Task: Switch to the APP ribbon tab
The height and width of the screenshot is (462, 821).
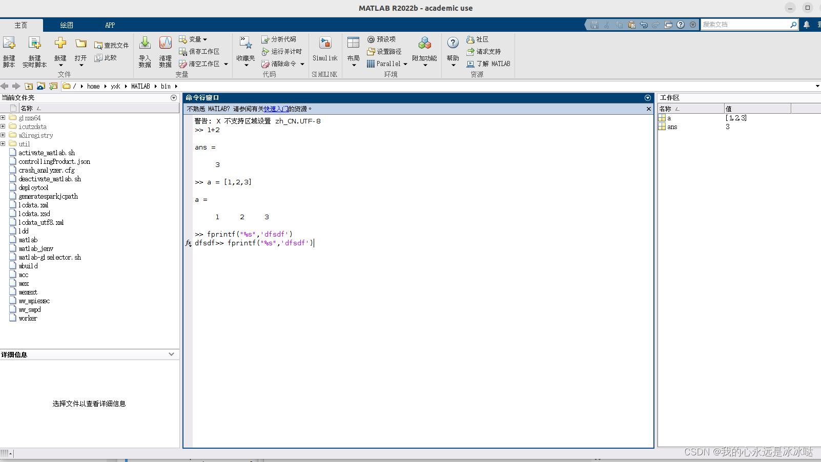Action: 110,24
